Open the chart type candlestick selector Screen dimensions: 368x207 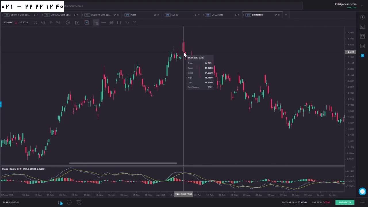tap(58, 22)
